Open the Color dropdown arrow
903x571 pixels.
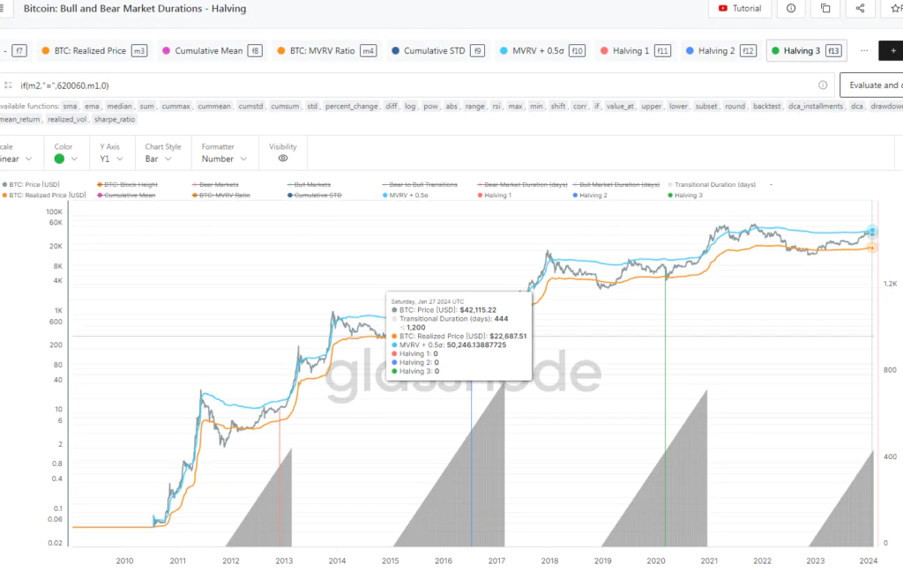click(x=74, y=159)
